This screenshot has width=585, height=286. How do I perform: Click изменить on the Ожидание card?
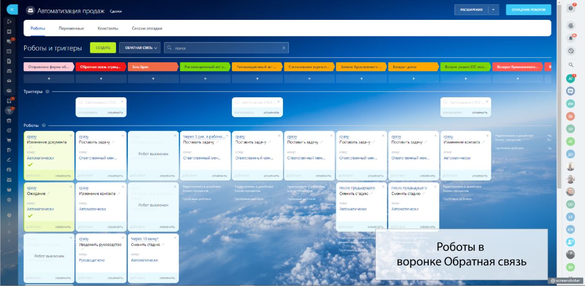(x=63, y=227)
